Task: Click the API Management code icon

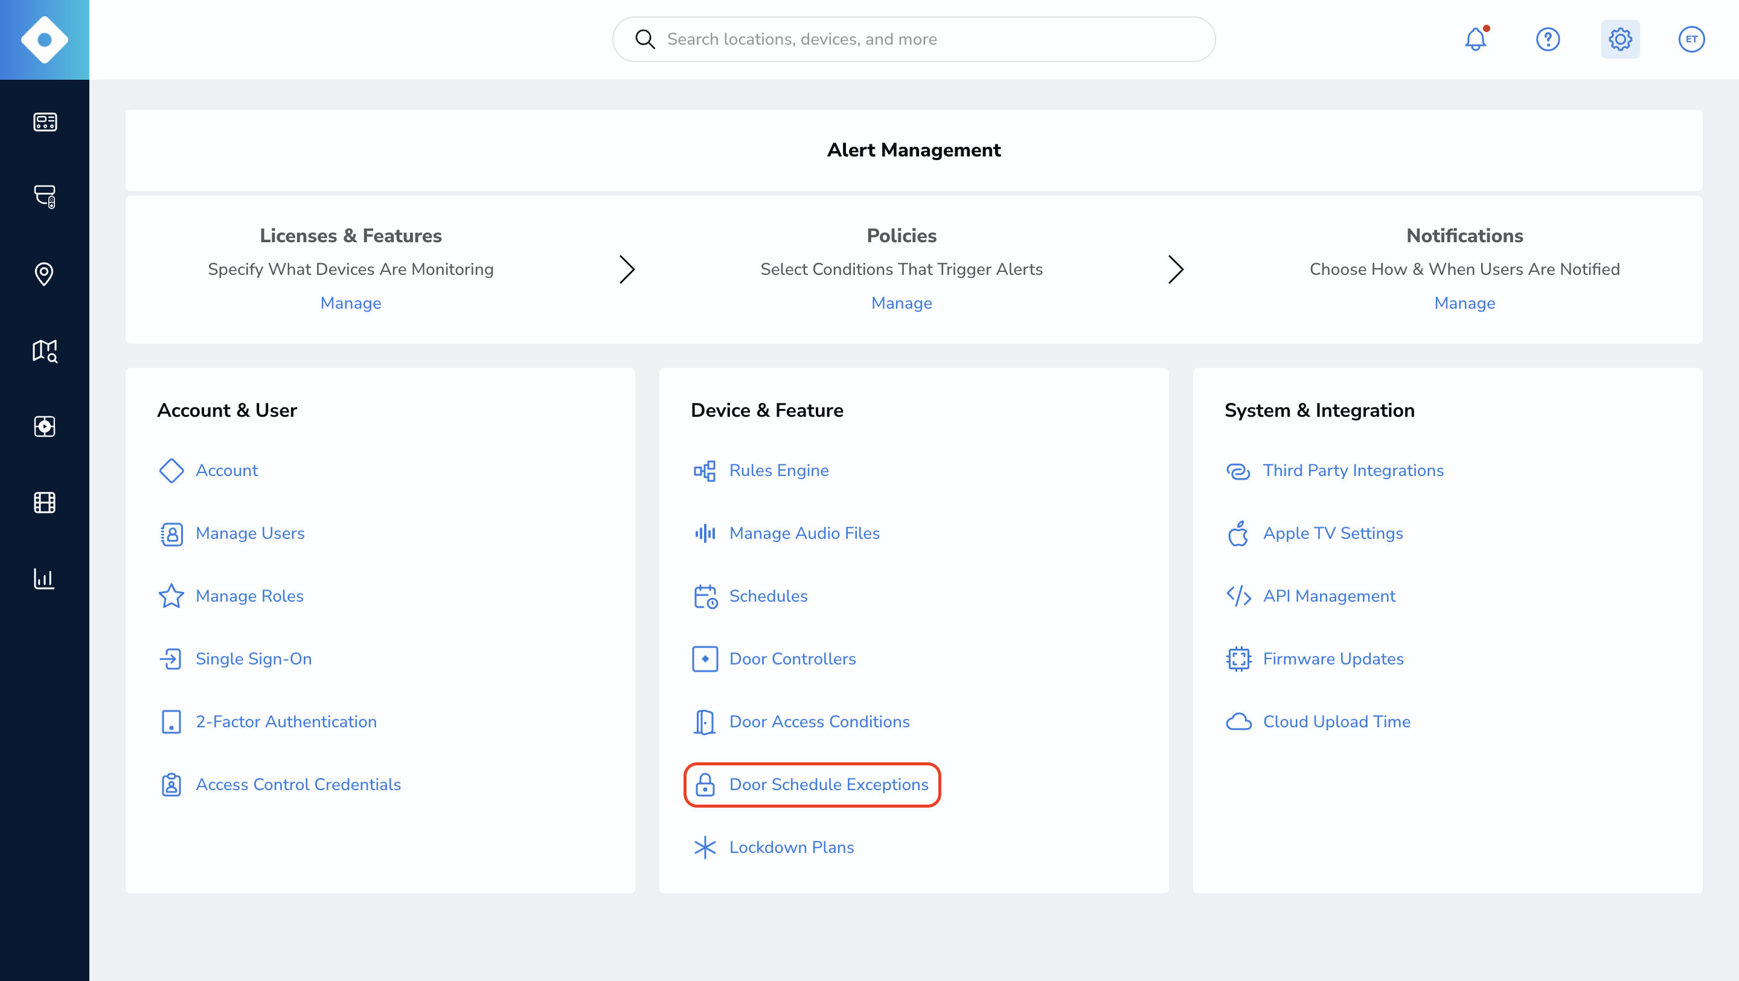Action: (x=1239, y=596)
